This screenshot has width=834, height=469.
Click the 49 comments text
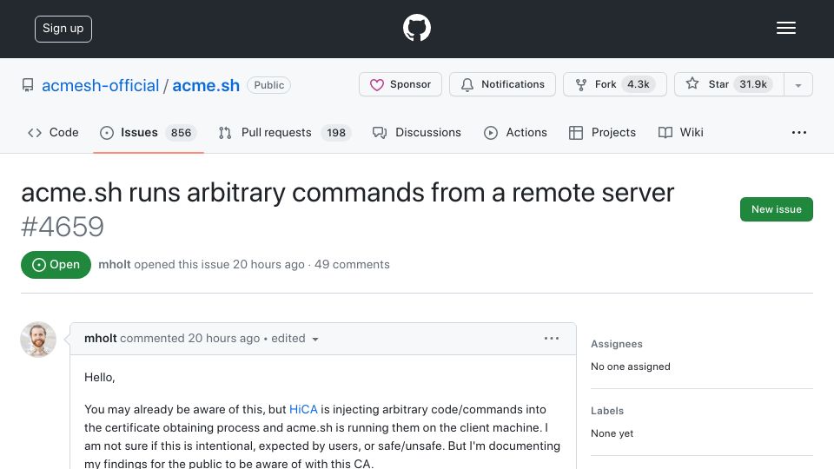pyautogui.click(x=352, y=264)
